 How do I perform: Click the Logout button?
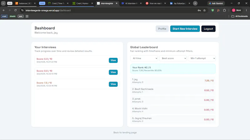(208, 29)
